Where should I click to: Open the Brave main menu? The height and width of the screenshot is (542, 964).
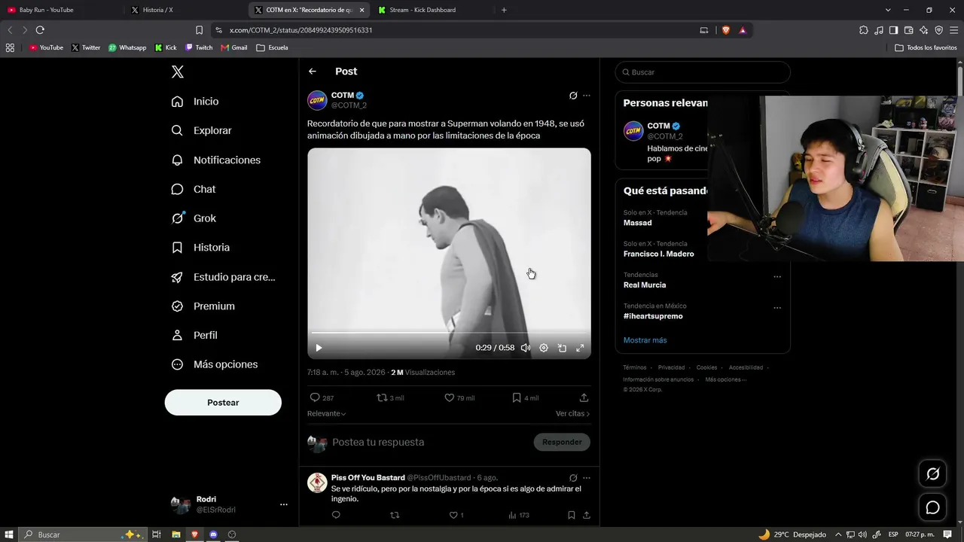[x=953, y=30]
